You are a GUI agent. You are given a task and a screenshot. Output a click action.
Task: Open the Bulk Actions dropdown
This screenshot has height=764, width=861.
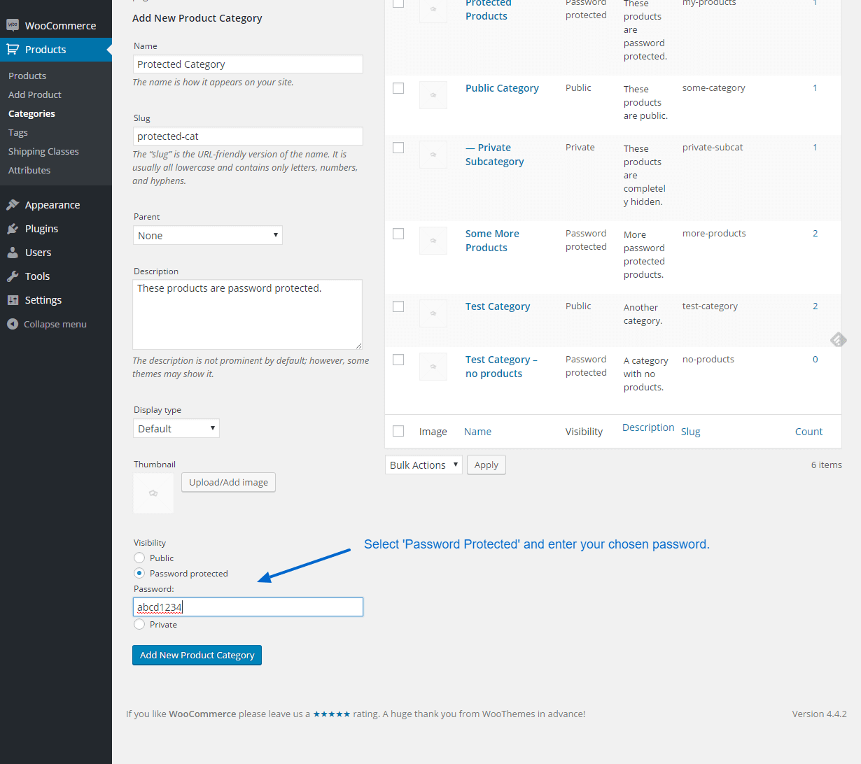[x=423, y=465]
